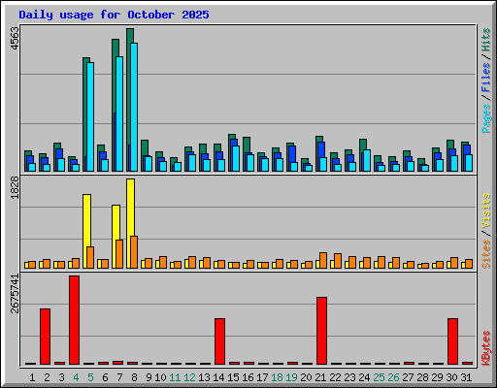The width and height of the screenshot is (497, 388).
Task: Click green weekend day label 19
Action: [291, 377]
